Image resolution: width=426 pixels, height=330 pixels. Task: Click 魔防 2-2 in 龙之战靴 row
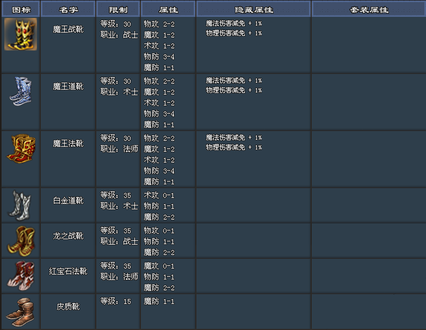[x=159, y=252]
